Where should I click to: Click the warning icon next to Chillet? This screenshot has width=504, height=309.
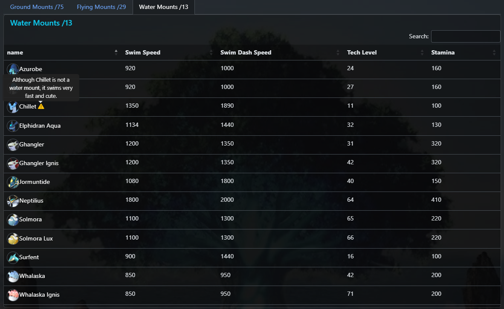(41, 106)
